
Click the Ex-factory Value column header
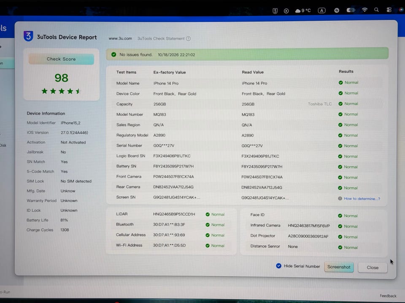170,72
